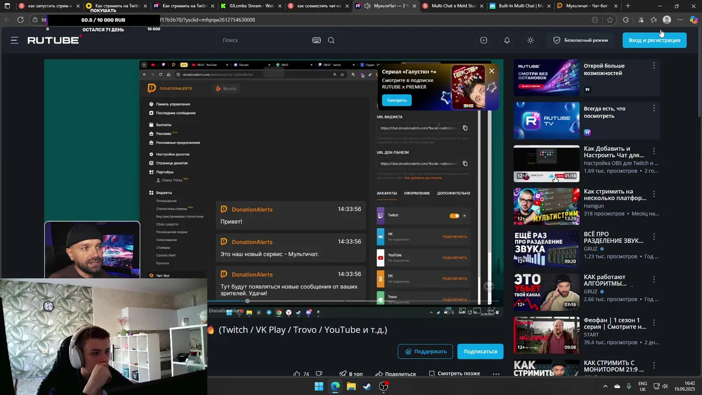The image size is (702, 395).
Task: Open the RUTUBE смотри без остановок thumbnail
Action: (546, 78)
